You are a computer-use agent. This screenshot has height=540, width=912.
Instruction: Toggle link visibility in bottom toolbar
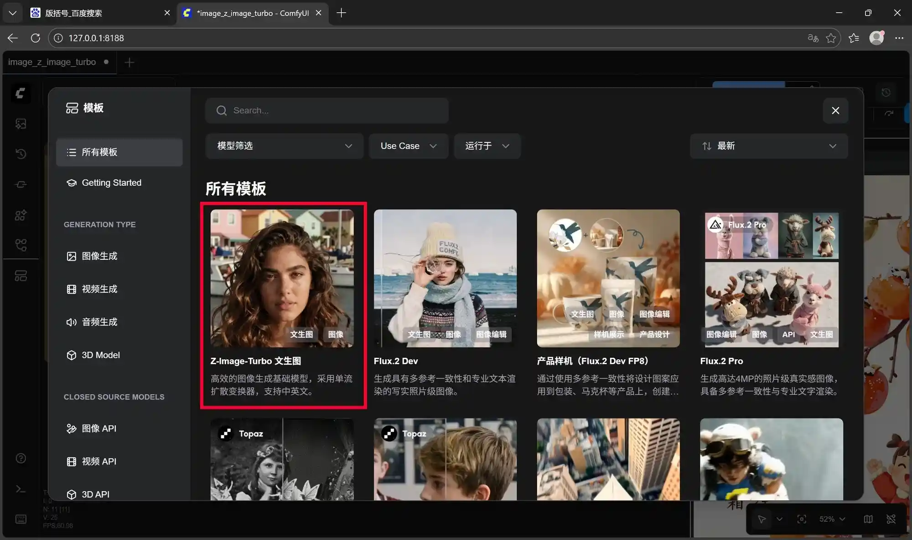click(x=891, y=519)
